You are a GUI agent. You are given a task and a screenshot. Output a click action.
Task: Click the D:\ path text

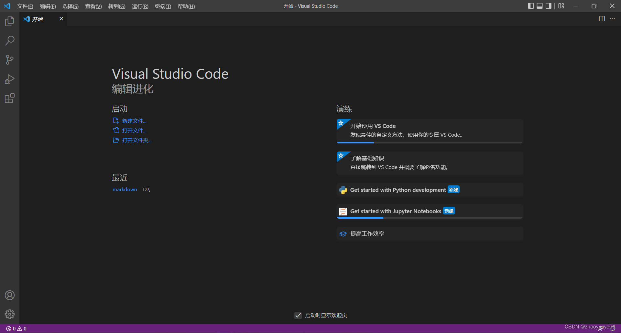click(x=147, y=190)
